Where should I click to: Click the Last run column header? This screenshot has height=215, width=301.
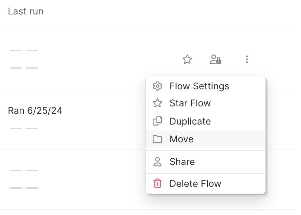click(26, 11)
